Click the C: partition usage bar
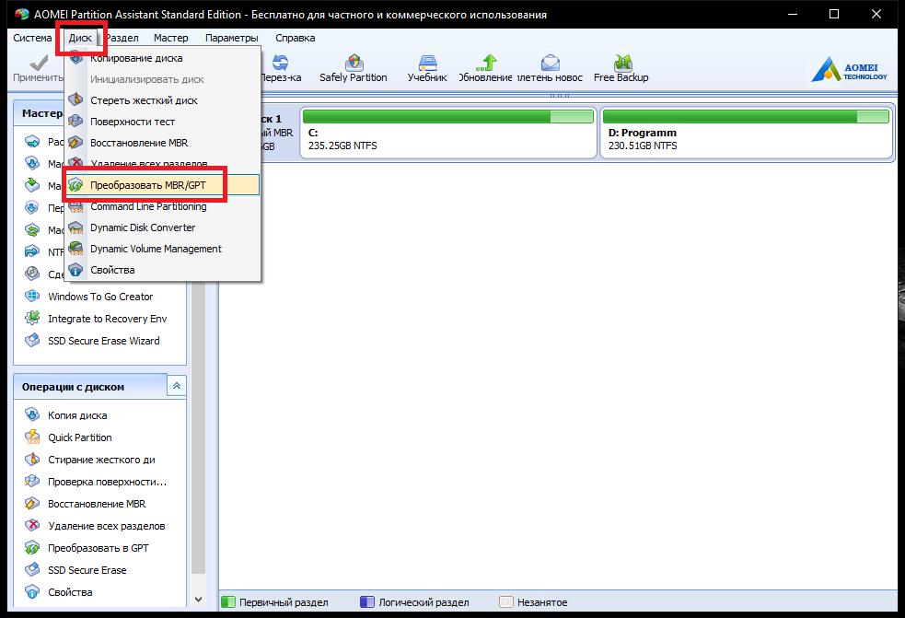 pyautogui.click(x=447, y=117)
